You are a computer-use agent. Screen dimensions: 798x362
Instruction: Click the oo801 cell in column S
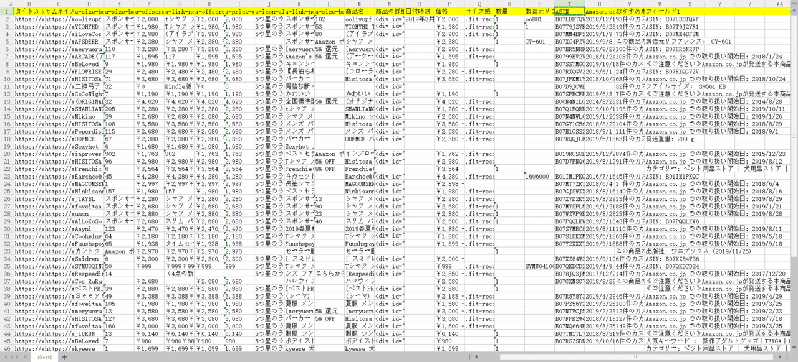pyautogui.click(x=540, y=19)
